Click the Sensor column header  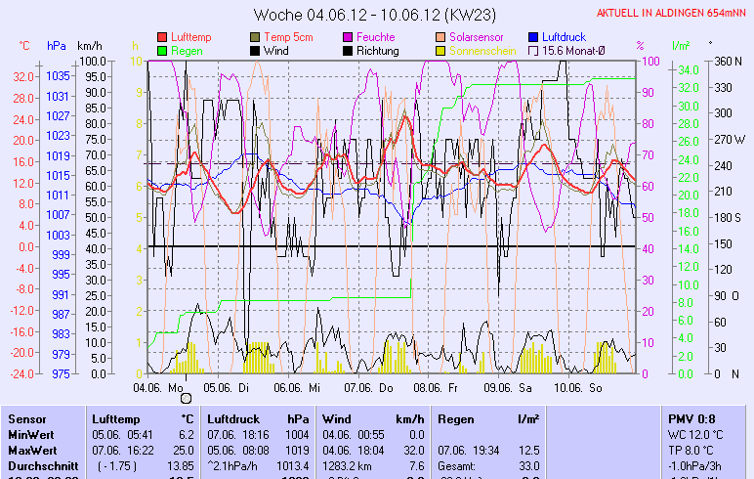26,418
